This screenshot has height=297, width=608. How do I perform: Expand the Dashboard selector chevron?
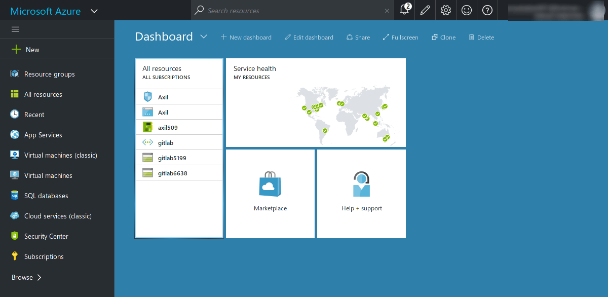coord(203,37)
